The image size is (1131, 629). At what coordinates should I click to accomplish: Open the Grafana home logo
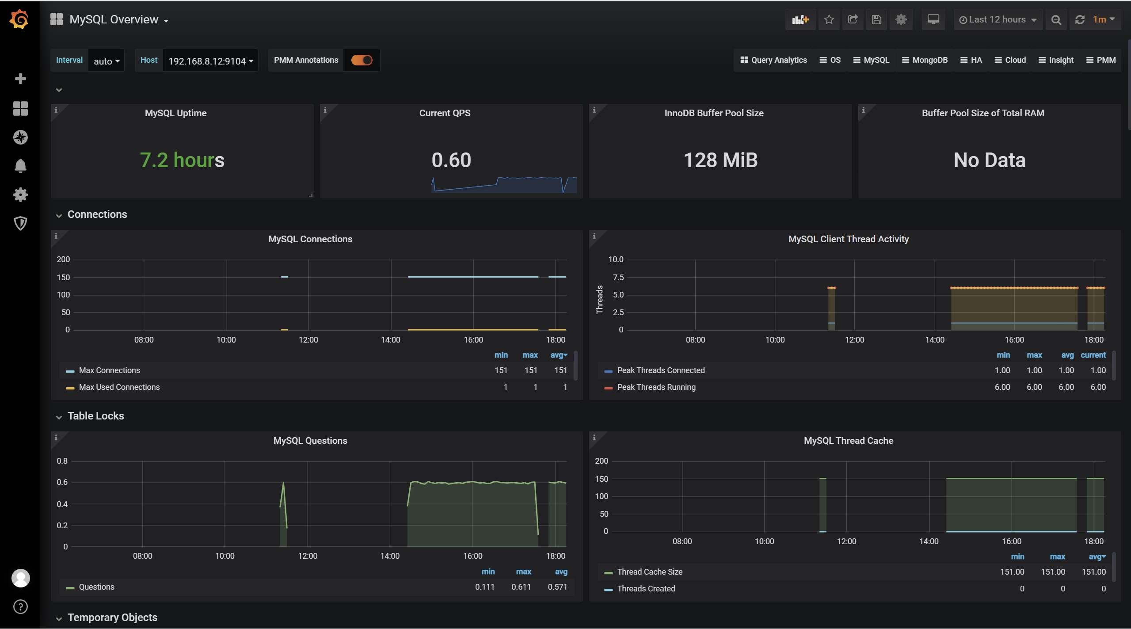(x=19, y=19)
